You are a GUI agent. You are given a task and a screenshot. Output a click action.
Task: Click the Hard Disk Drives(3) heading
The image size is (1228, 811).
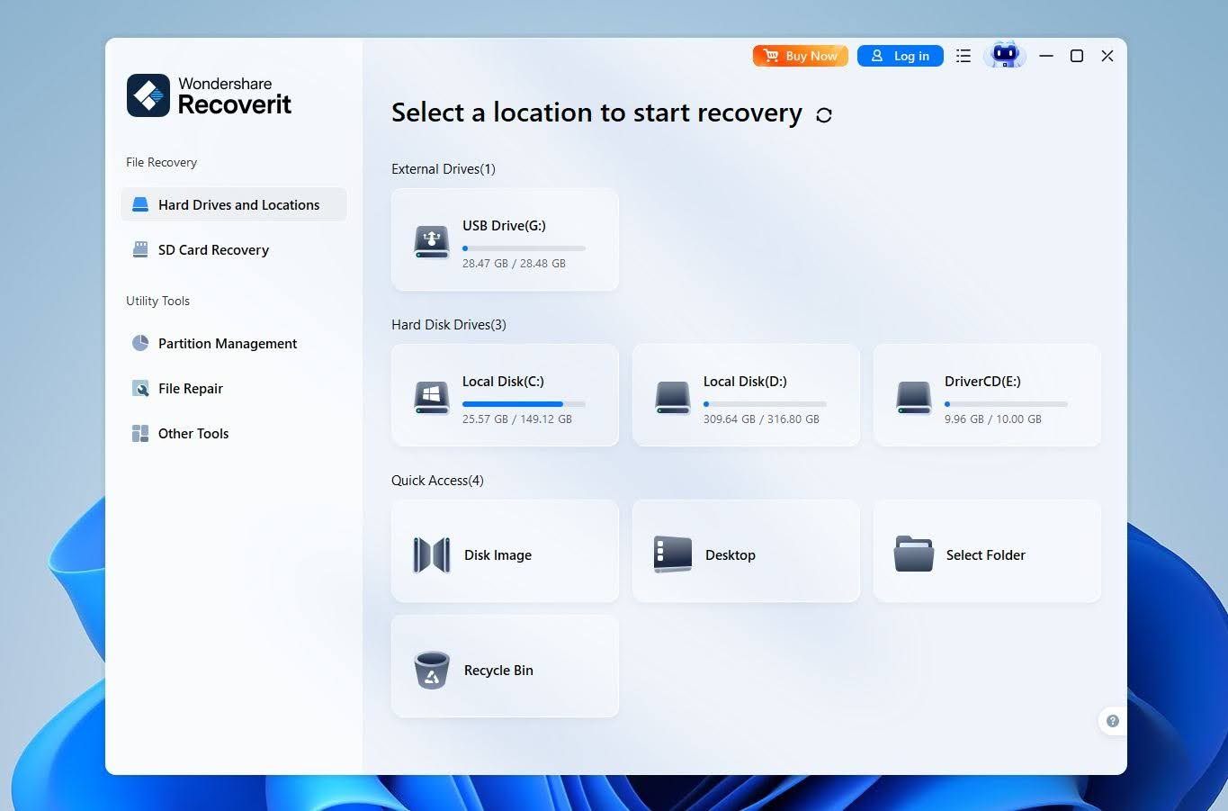pyautogui.click(x=449, y=325)
